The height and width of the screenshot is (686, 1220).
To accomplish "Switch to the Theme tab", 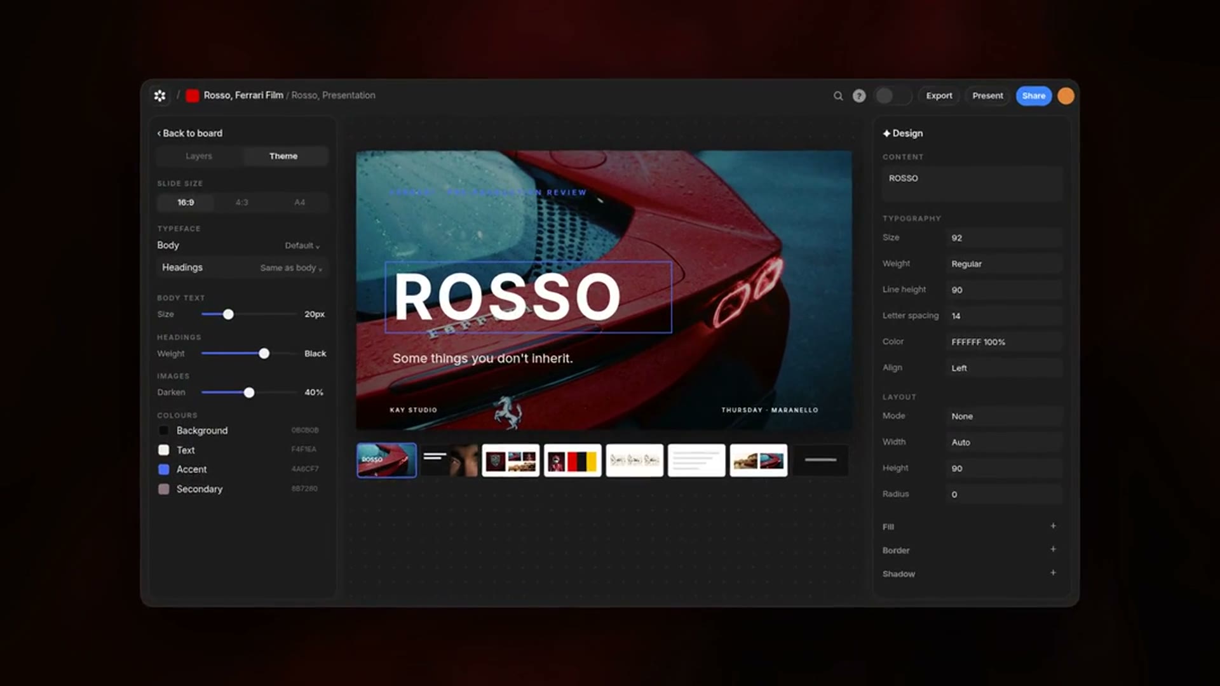I will [283, 156].
